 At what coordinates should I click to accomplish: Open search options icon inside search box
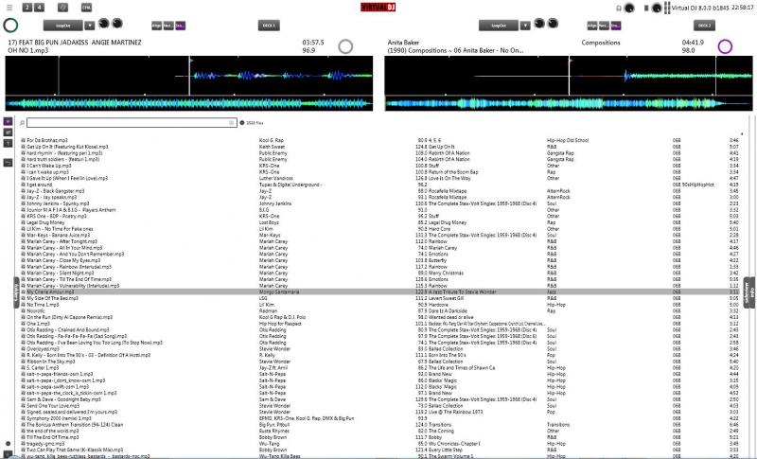[x=232, y=123]
